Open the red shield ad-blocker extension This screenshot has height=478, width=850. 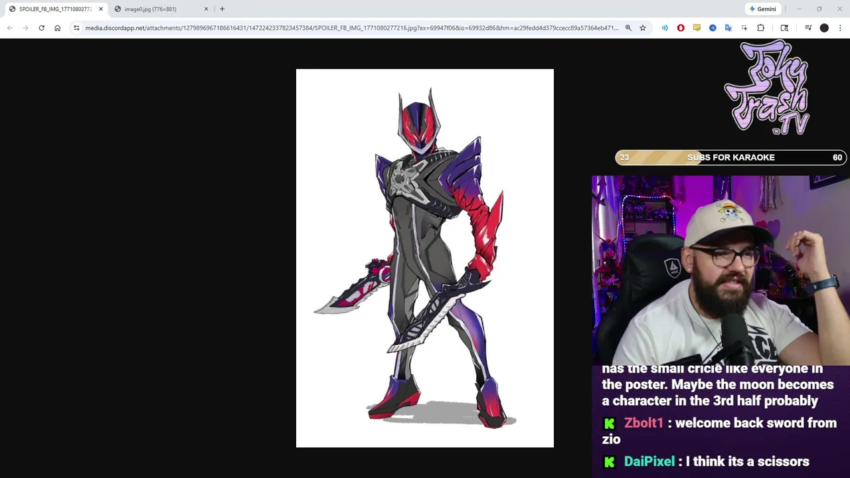(x=681, y=28)
